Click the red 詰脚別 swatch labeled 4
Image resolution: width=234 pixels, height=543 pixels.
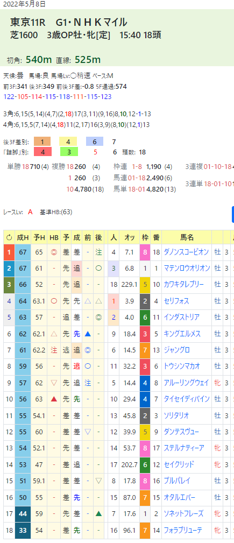(42, 152)
